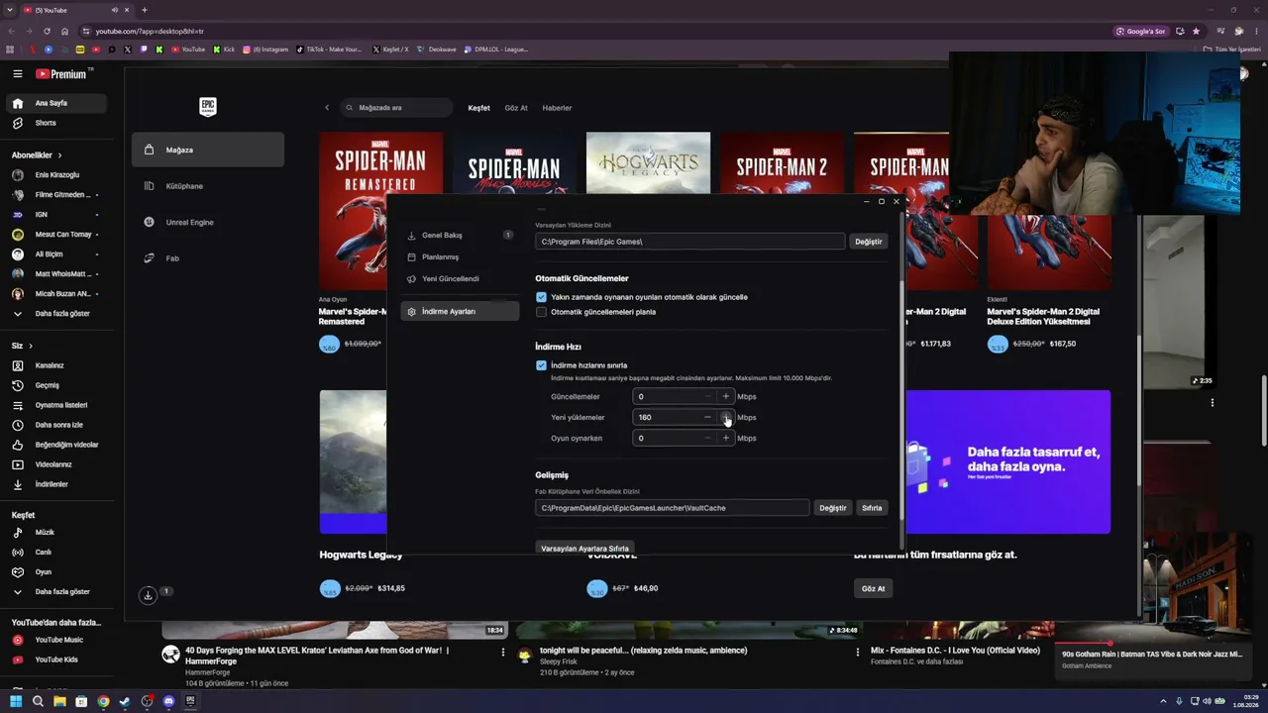Open Mağaza in Epic launcher sidebar
1268x713 pixels.
pyautogui.click(x=208, y=150)
